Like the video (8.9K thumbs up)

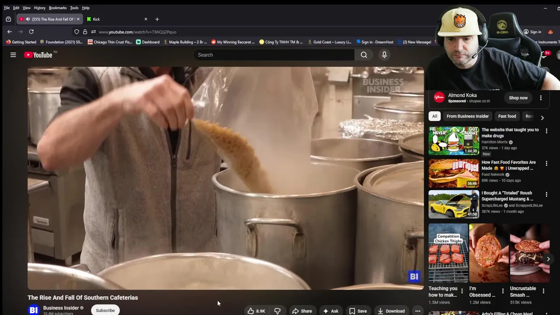[x=256, y=311]
